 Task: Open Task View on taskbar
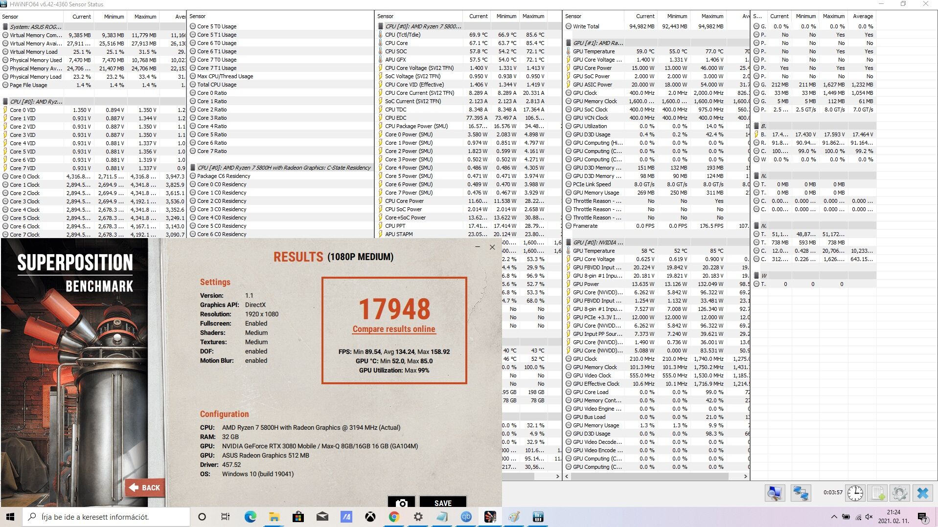point(226,517)
